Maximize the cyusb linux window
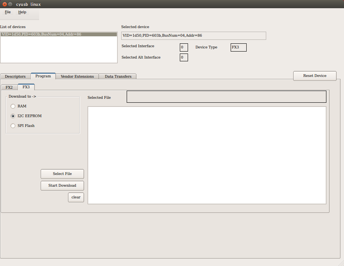344x266 pixels. (x=16, y=4)
